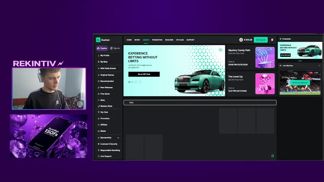This screenshot has height=182, width=324.
Task: Open Responsible Gambling in sidebar
Action: click(x=110, y=150)
